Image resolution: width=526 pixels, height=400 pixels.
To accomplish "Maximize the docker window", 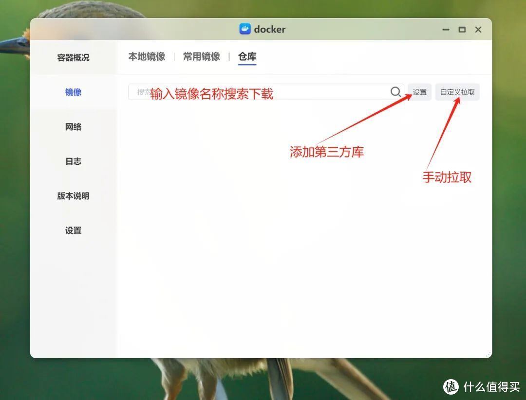I will (462, 29).
